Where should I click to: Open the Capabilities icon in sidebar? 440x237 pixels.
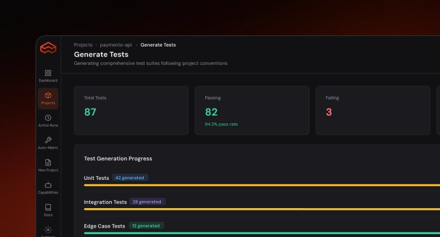pyautogui.click(x=48, y=185)
